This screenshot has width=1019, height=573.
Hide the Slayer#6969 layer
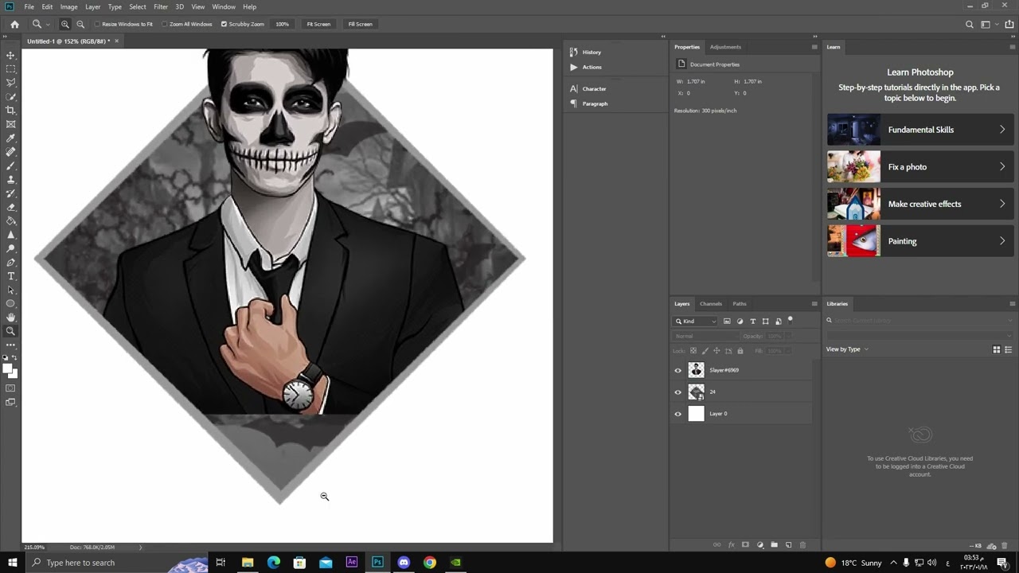678,370
